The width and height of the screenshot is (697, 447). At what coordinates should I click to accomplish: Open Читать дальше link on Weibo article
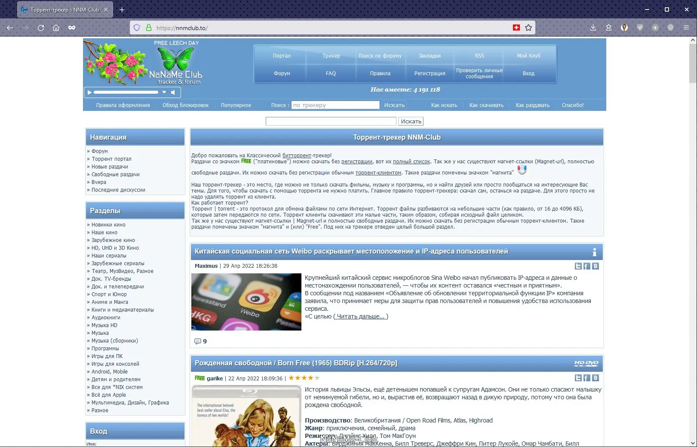tap(361, 317)
